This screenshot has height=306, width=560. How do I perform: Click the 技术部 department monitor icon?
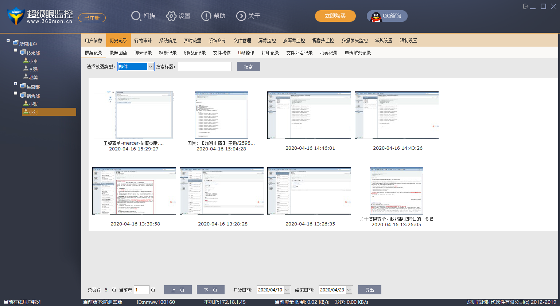point(23,53)
